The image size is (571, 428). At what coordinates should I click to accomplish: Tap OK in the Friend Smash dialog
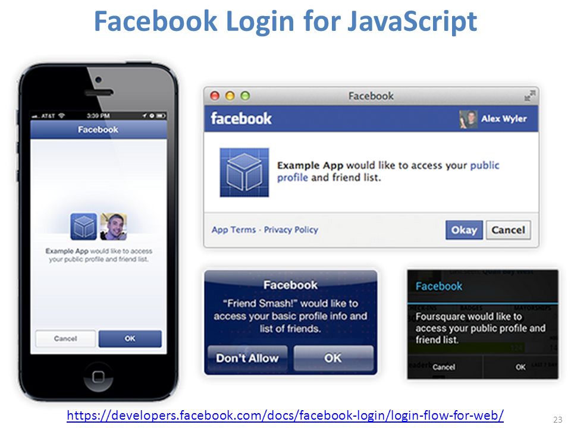tap(333, 358)
